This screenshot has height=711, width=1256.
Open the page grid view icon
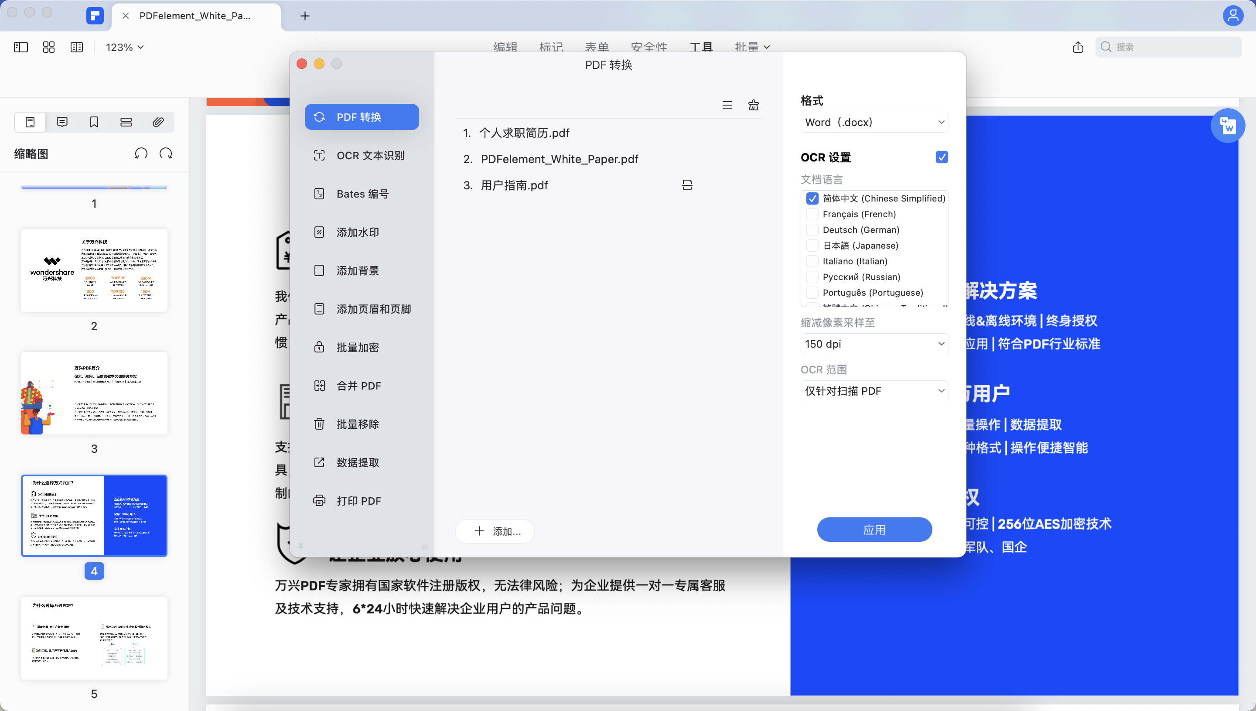(49, 48)
